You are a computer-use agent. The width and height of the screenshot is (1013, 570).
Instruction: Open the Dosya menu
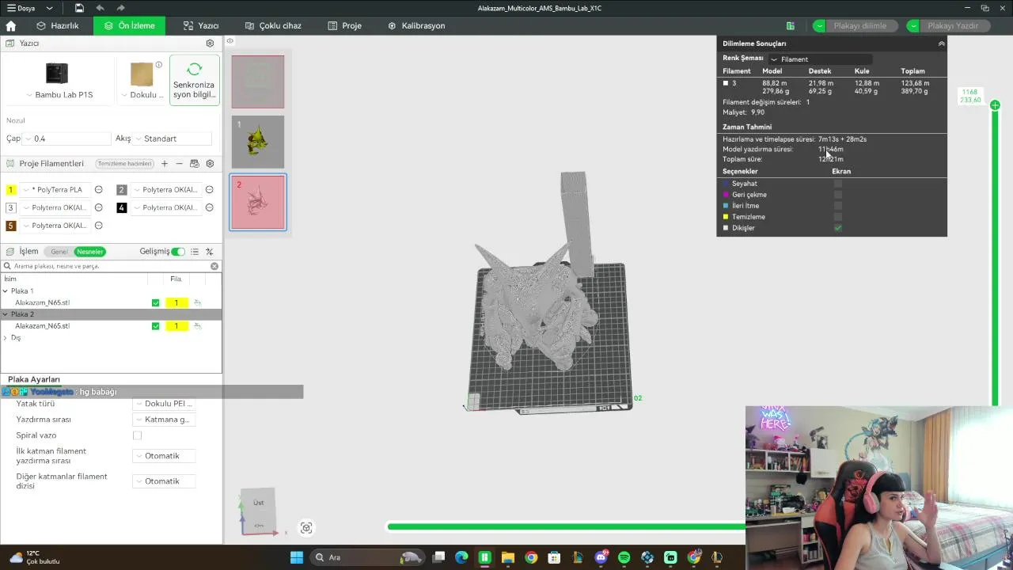click(32, 8)
